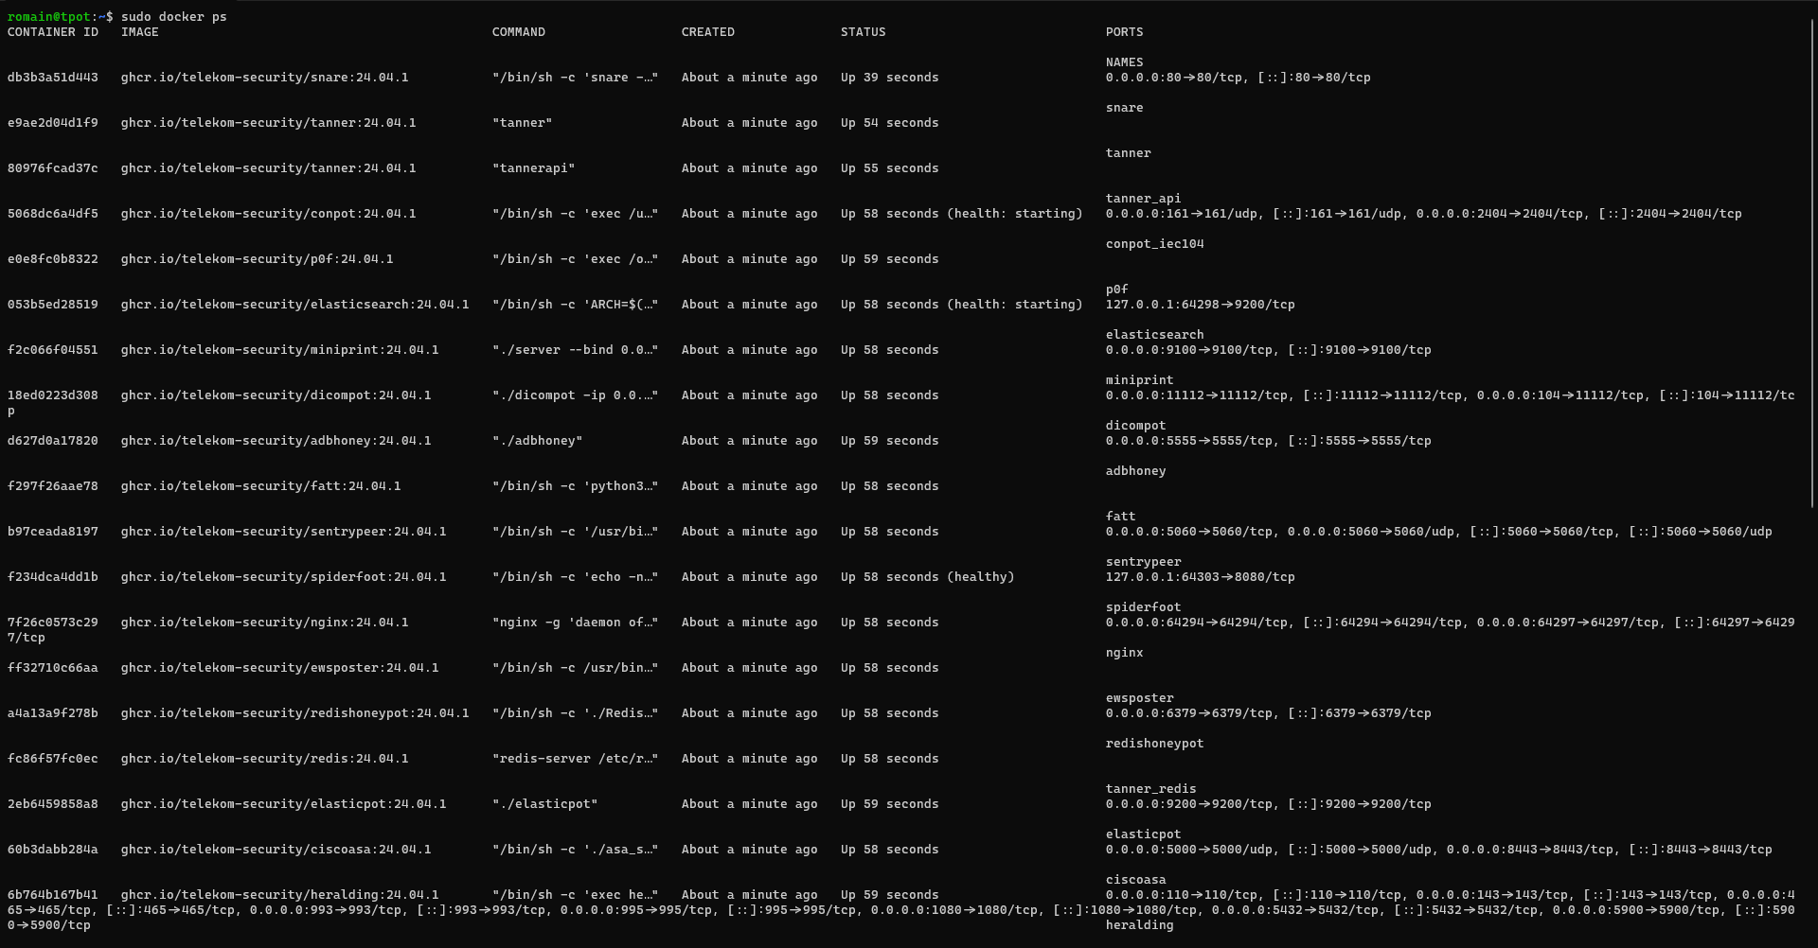This screenshot has height=948, width=1818.
Task: Click the STATUS column header
Action: [x=863, y=32]
